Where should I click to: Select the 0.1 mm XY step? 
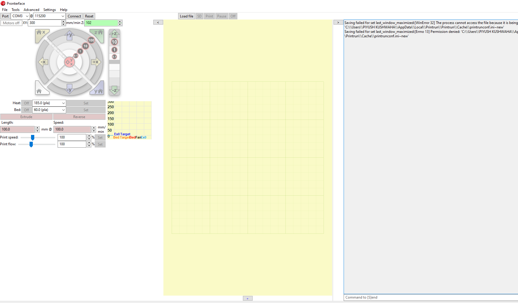76,56
